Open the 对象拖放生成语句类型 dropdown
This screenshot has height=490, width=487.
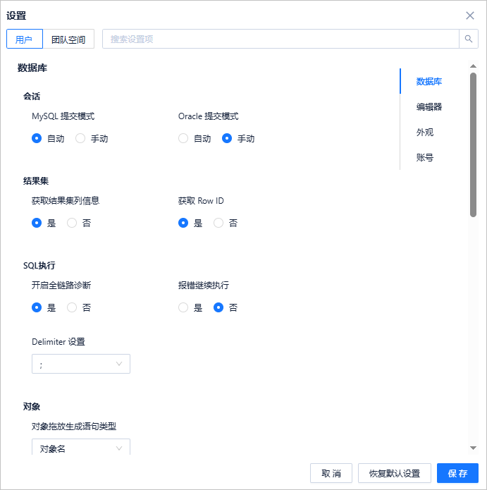point(81,447)
